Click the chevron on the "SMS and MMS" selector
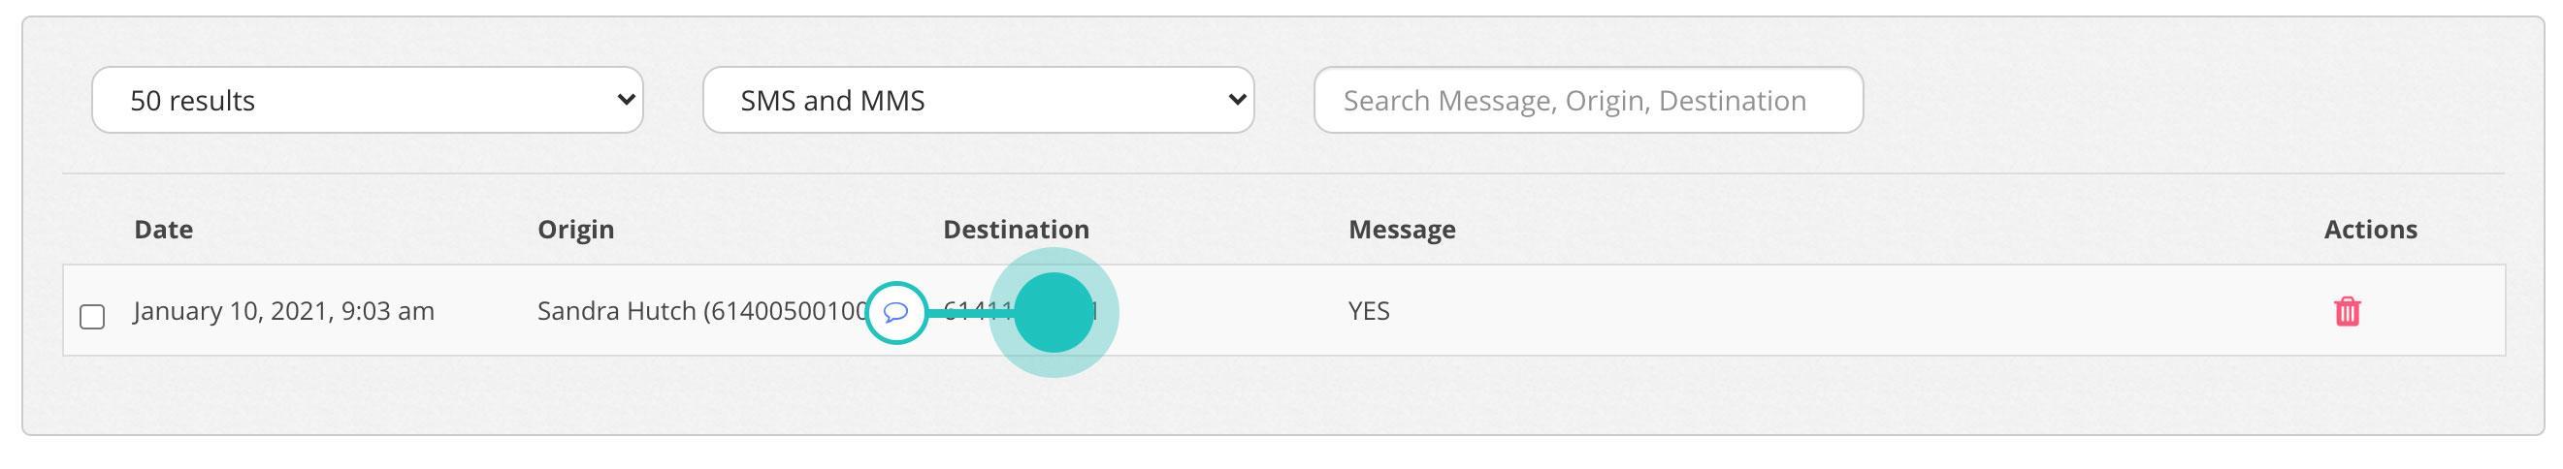This screenshot has height=469, width=2563. click(1236, 100)
